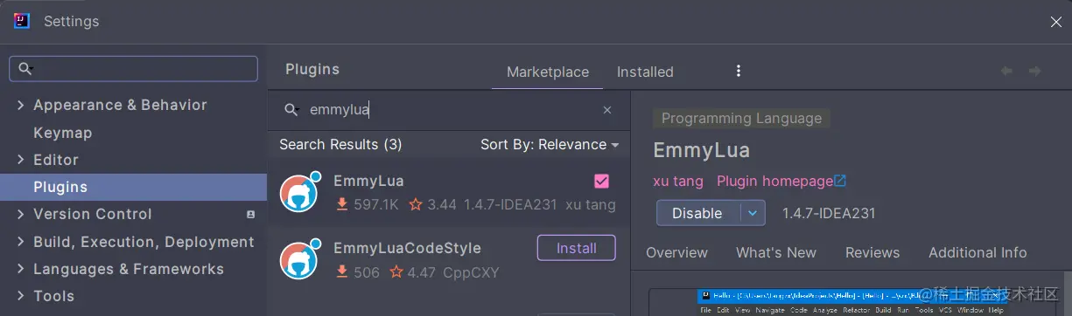This screenshot has width=1072, height=316.
Task: Click the IntelliJ logo in title bar
Action: click(x=22, y=21)
